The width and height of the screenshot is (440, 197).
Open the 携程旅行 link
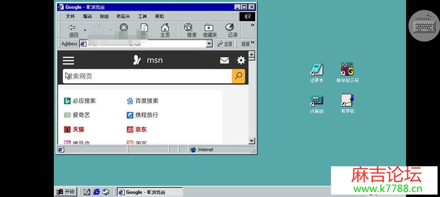pos(143,115)
